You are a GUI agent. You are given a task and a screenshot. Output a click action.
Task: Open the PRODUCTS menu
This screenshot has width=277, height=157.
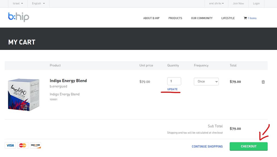click(175, 18)
